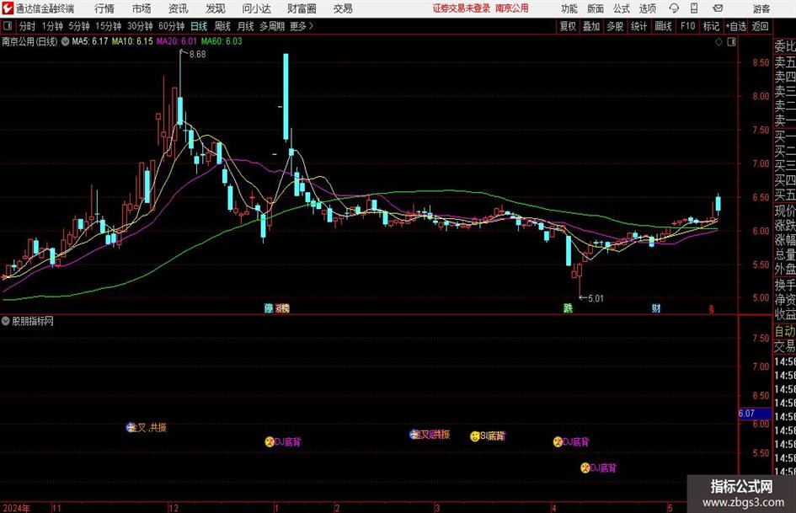
Task: Expand the 南京公用 main chart indicator dropdown
Action: tap(65, 41)
